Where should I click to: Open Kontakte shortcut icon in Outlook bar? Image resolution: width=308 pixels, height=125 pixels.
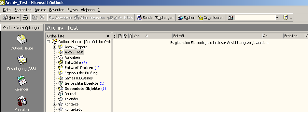tap(21, 101)
